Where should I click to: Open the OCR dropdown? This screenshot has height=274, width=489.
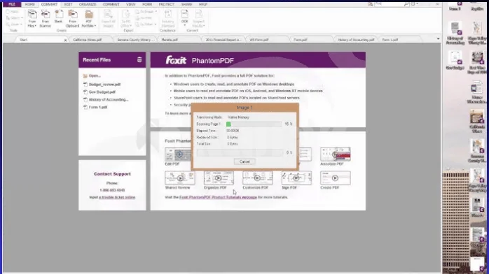tap(185, 17)
